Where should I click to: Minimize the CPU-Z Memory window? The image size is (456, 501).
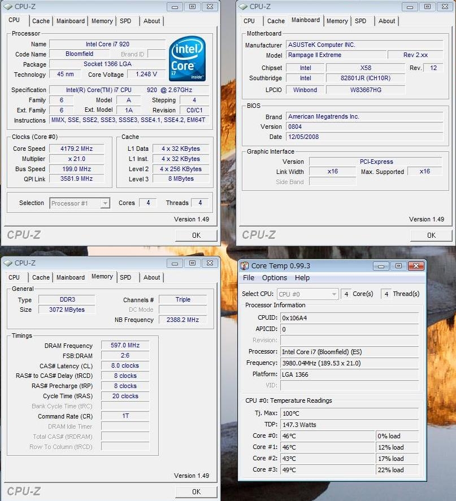click(175, 263)
